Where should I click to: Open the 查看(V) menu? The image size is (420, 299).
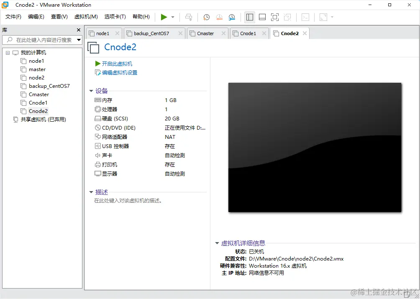coord(59,17)
